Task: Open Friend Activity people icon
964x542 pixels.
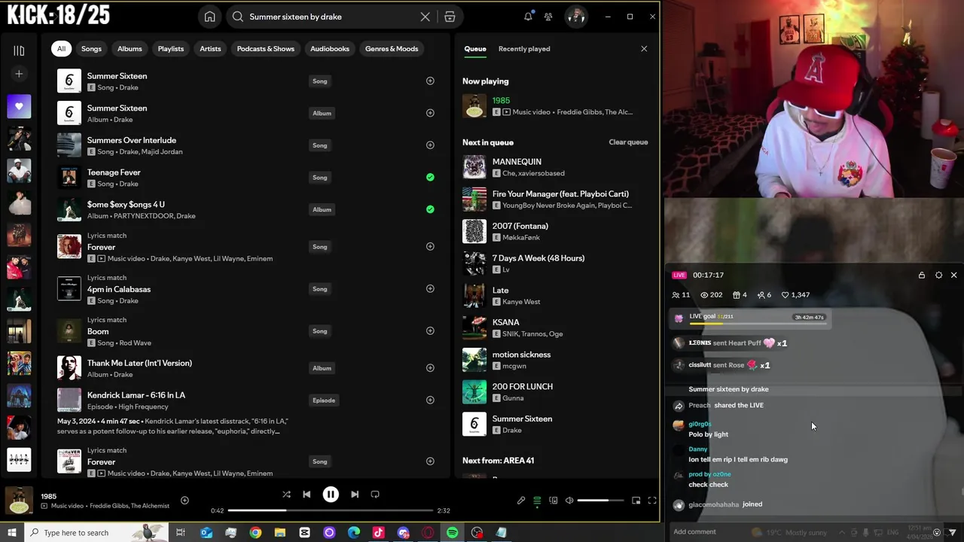Action: [548, 17]
